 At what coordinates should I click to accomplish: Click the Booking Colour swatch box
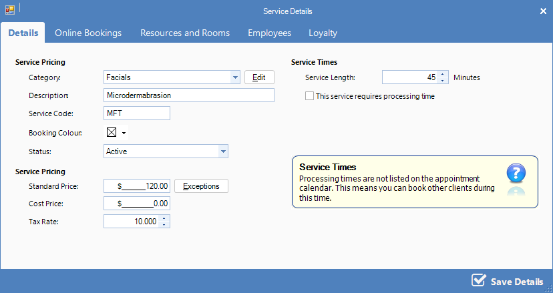[111, 133]
